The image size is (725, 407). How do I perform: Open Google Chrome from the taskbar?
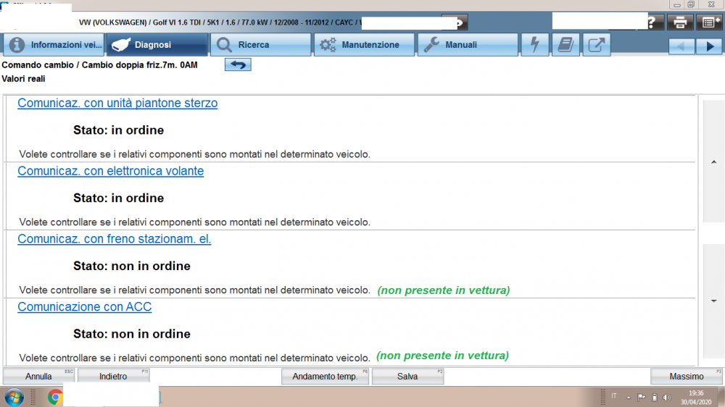[55, 397]
